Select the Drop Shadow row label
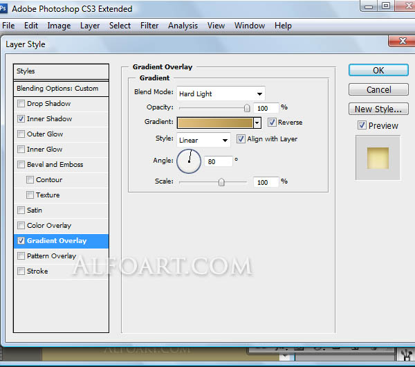 (x=48, y=103)
